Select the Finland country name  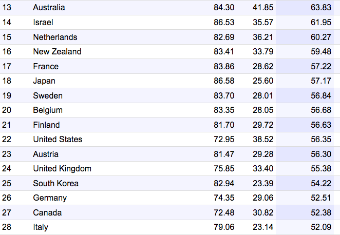[46, 125]
